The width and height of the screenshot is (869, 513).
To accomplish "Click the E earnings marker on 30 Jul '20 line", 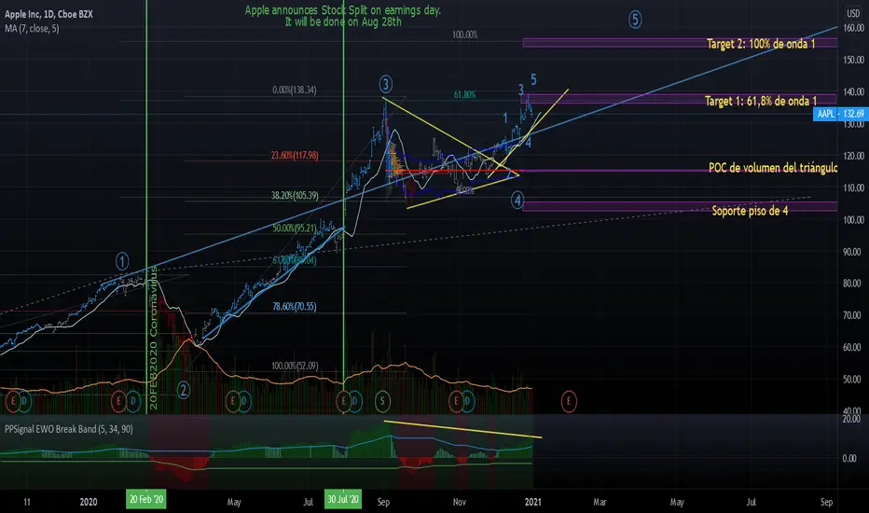I will click(344, 401).
